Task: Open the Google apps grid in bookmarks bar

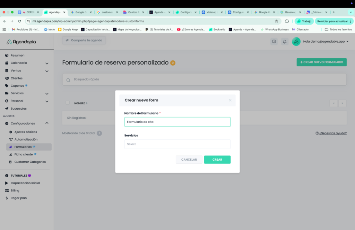Action: [x=4, y=29]
